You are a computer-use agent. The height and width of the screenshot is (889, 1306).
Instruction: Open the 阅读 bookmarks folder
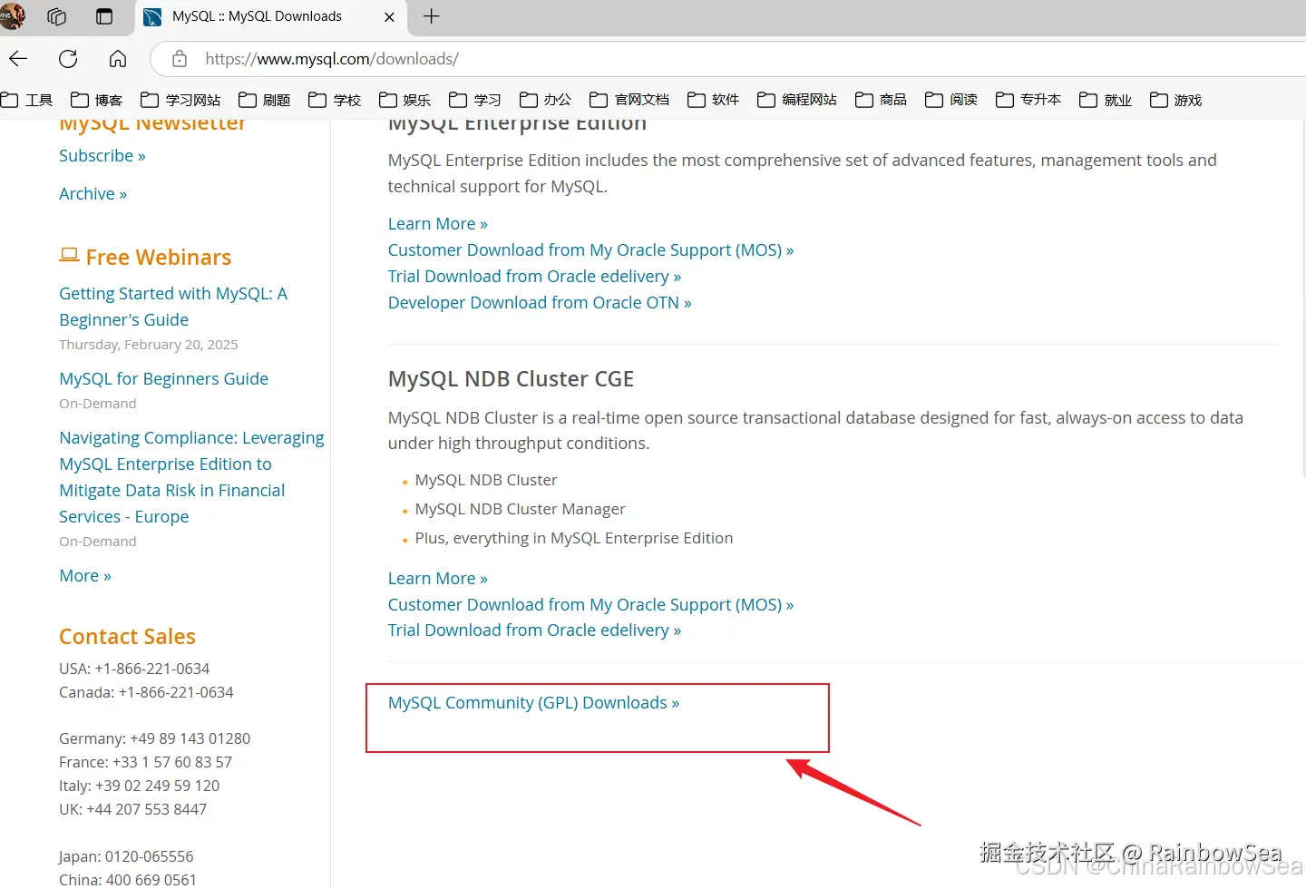point(951,100)
